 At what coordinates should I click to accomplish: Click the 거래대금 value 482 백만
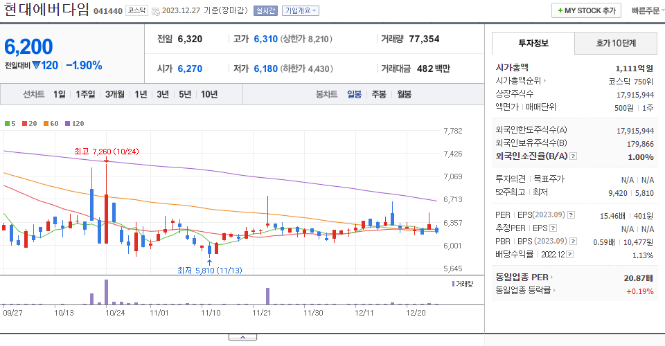pyautogui.click(x=433, y=69)
